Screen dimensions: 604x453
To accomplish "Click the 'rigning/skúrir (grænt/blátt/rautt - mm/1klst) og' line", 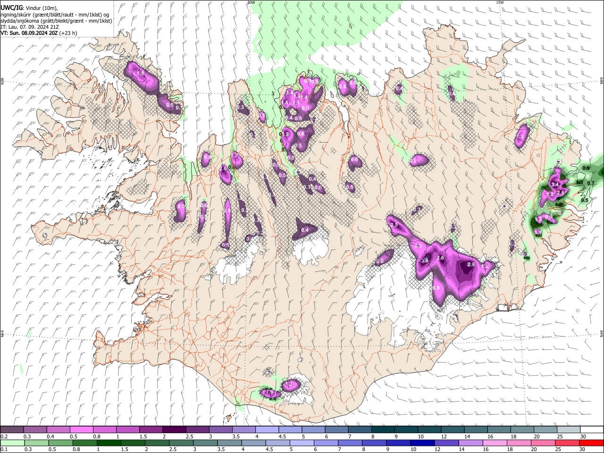I will pos(55,14).
